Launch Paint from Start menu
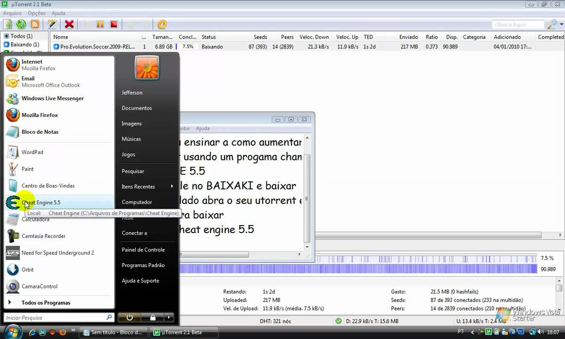The image size is (565, 339). [59, 169]
